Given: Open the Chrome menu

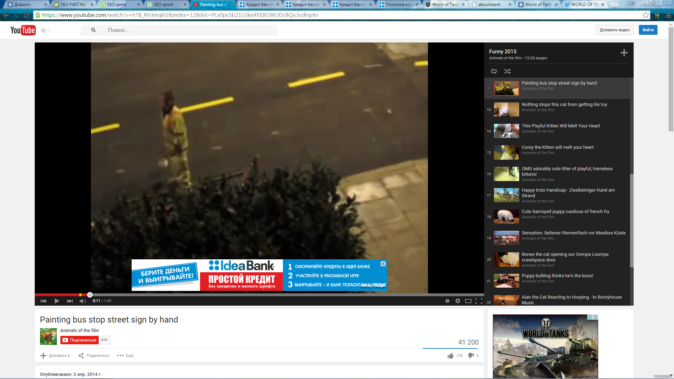Looking at the screenshot, I should (668, 15).
